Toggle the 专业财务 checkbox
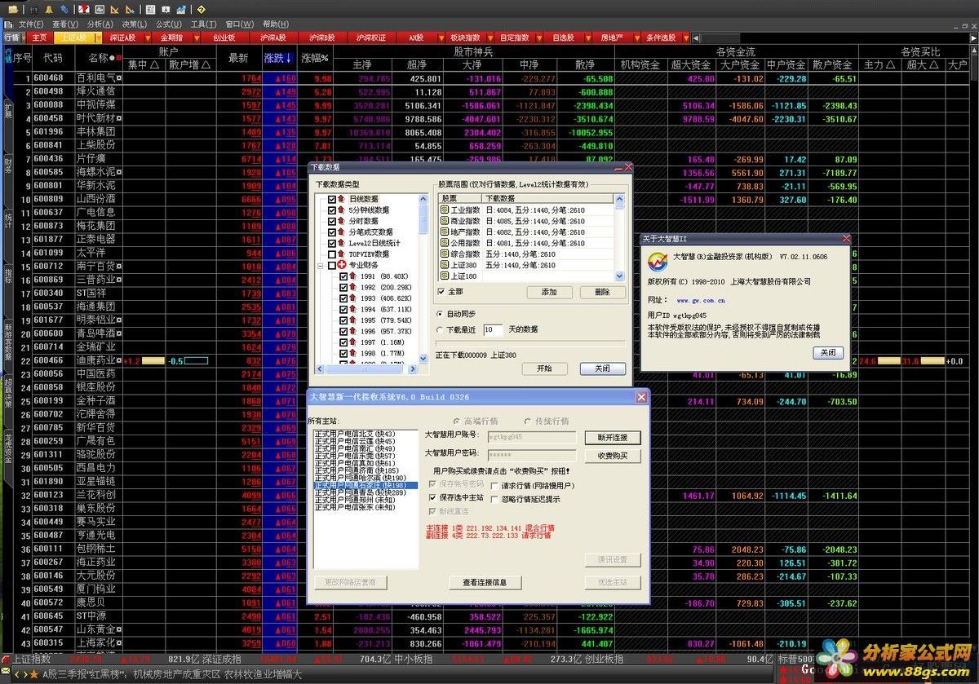 coord(331,266)
